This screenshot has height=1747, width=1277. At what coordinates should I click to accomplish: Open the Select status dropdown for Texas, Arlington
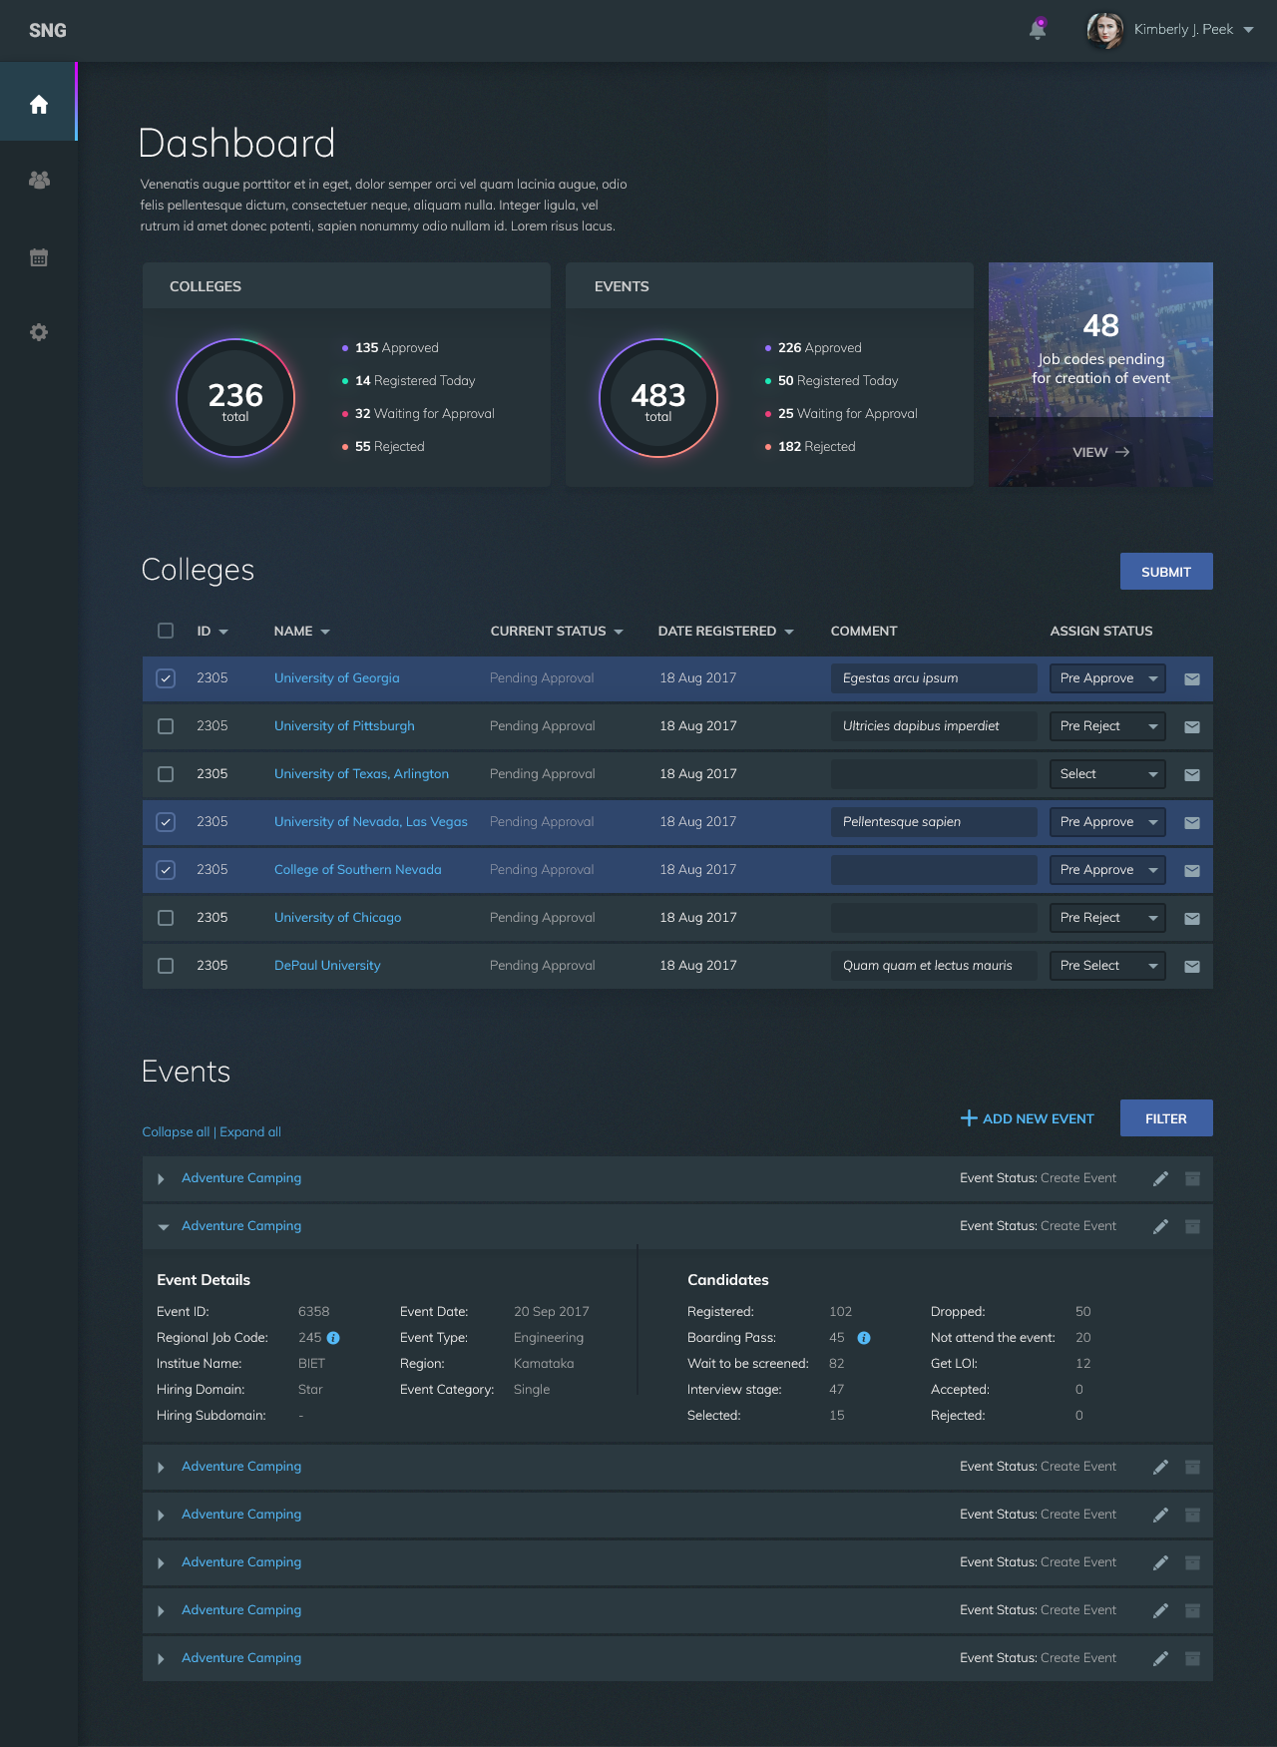coord(1107,774)
